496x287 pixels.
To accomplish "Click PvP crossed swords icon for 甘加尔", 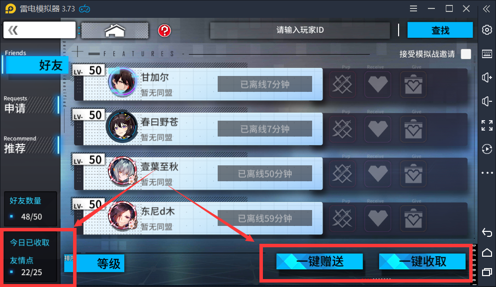I will 342,85.
